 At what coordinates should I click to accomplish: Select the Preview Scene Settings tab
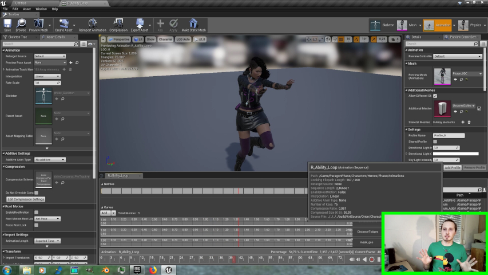462,37
